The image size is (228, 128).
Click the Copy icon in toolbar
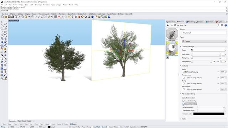22,17
